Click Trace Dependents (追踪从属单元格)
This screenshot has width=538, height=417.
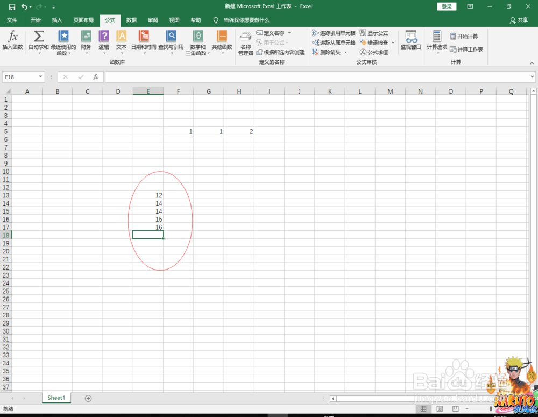(334, 43)
